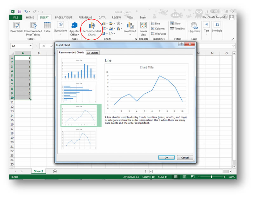This screenshot has height=197, width=254.
Task: Cancel the Insert Chart dialog
Action: pos(185,157)
